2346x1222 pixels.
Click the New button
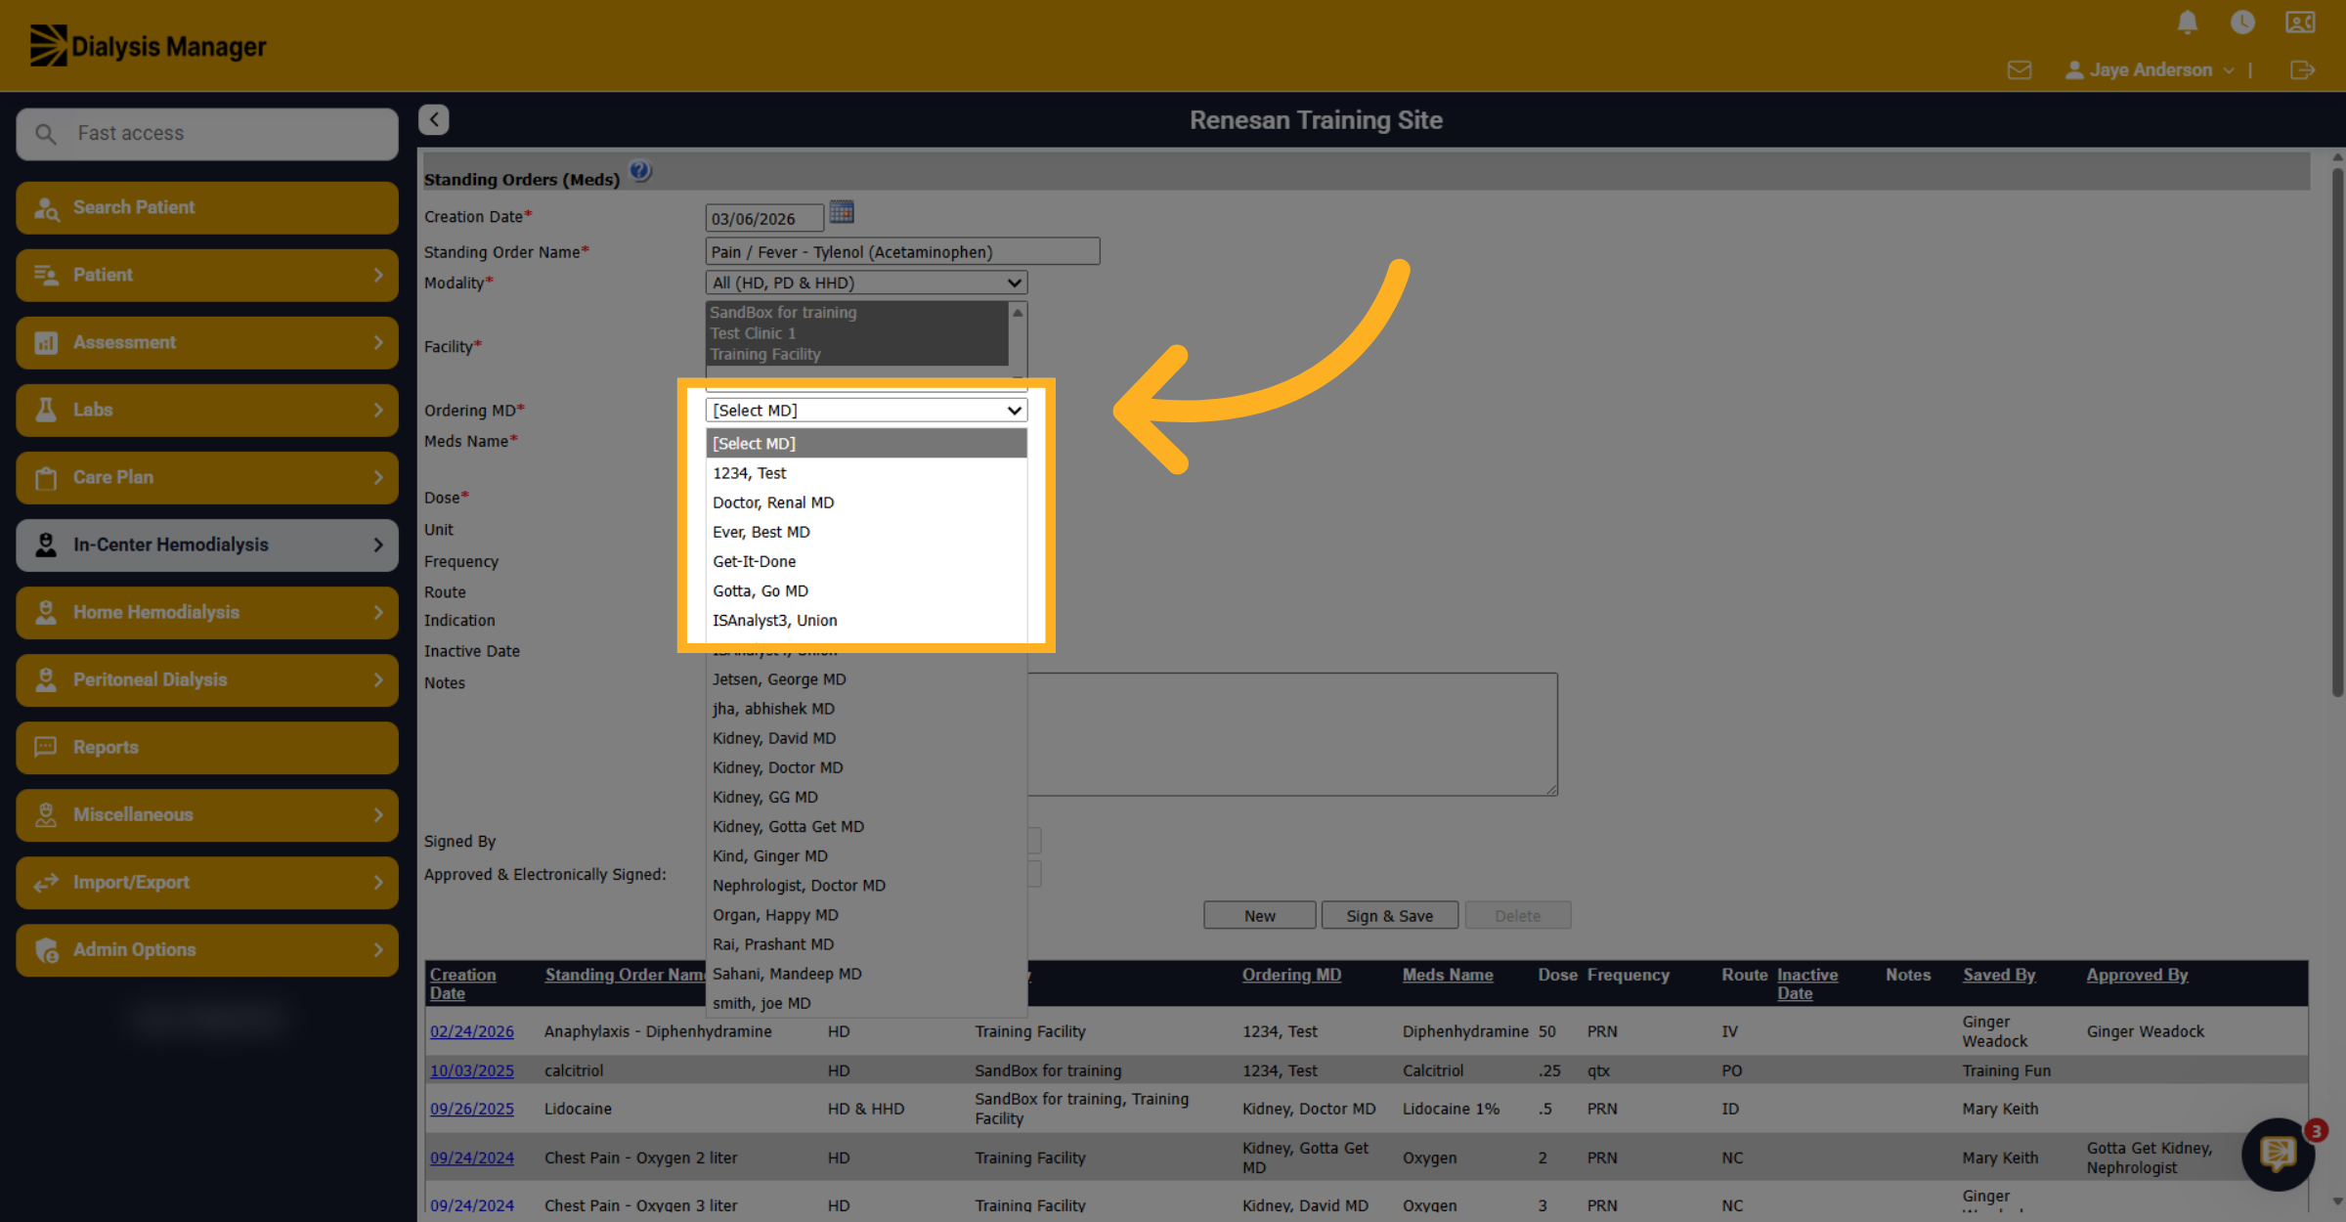point(1260,916)
